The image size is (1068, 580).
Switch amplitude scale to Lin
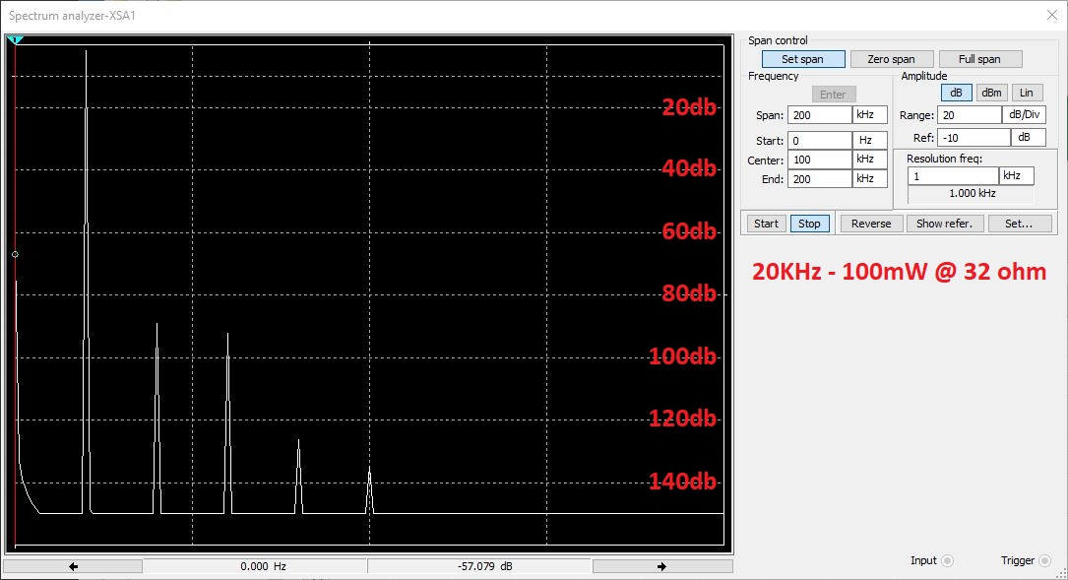pos(1027,93)
